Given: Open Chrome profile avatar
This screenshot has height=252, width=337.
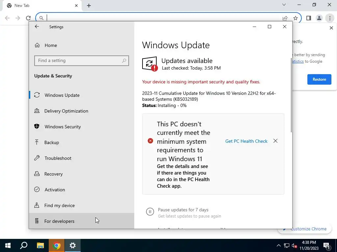Looking at the screenshot, I should [x=319, y=18].
